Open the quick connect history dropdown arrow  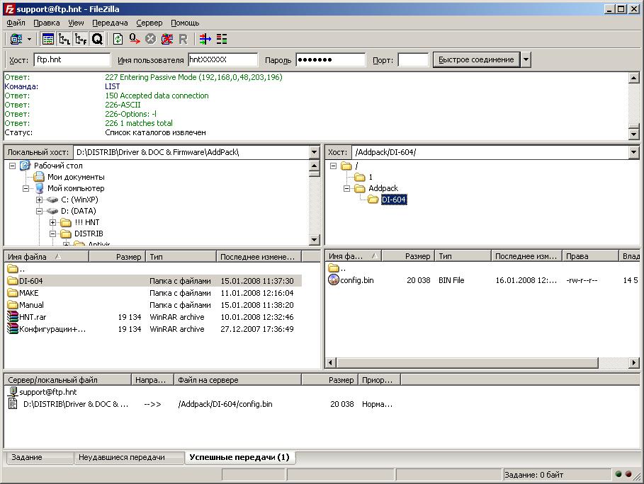[526, 59]
